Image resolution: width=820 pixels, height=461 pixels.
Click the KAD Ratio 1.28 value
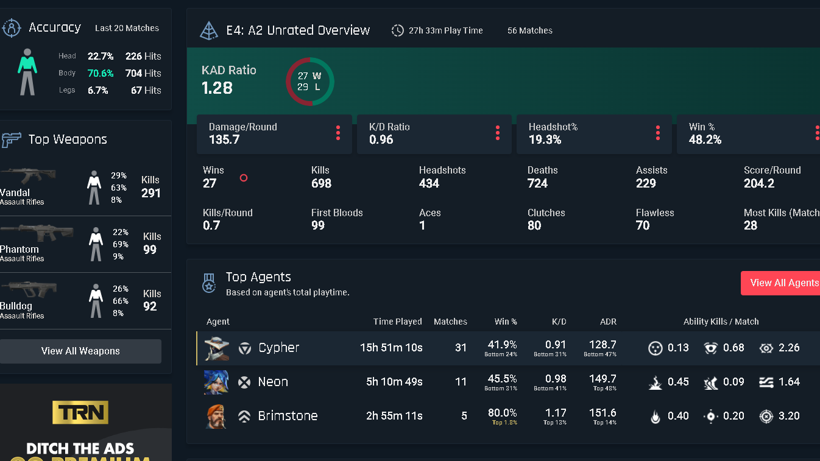point(217,88)
